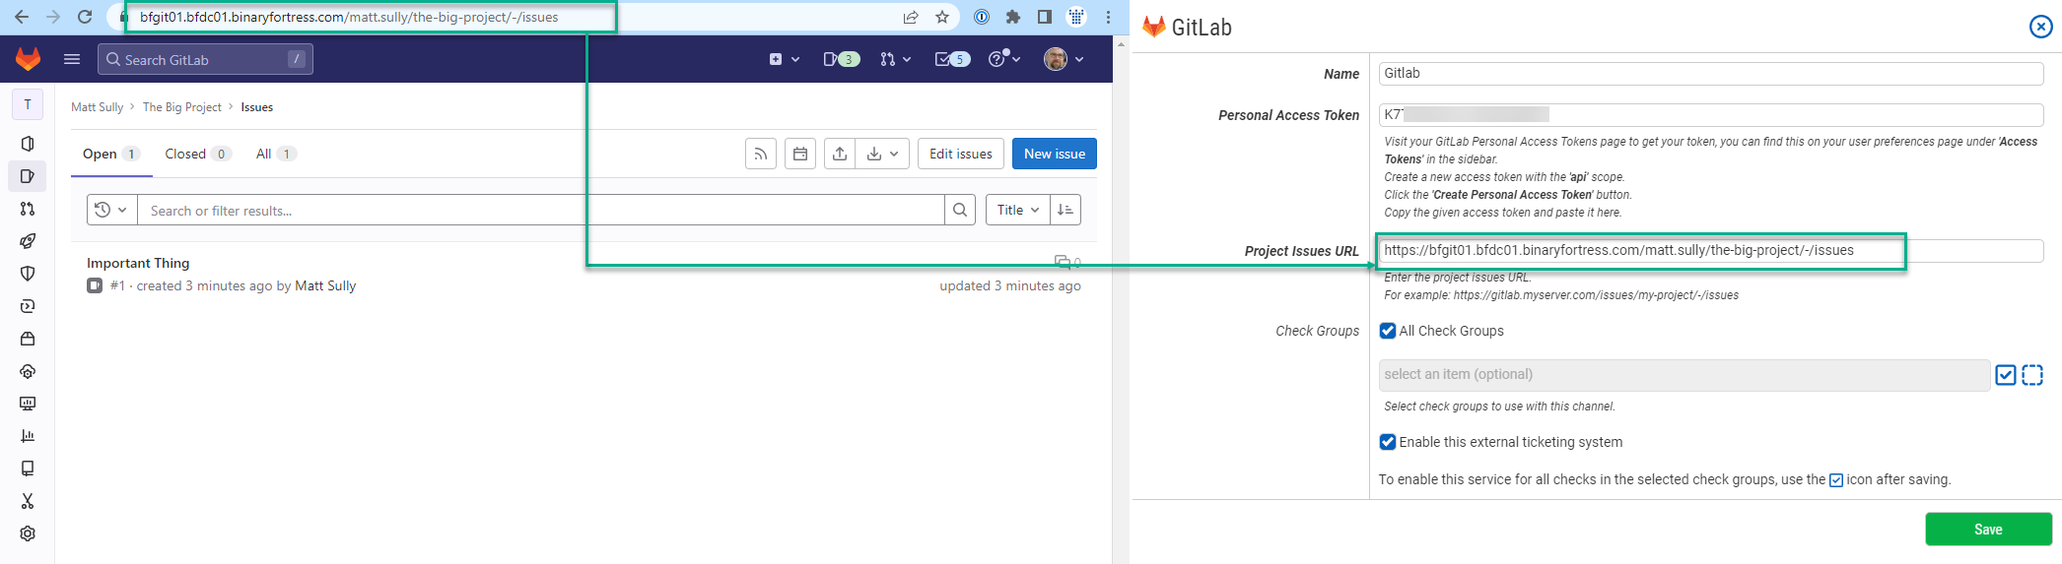Click the Project Issues URL field
Viewport: 2062px width, 564px height.
coord(1711,250)
